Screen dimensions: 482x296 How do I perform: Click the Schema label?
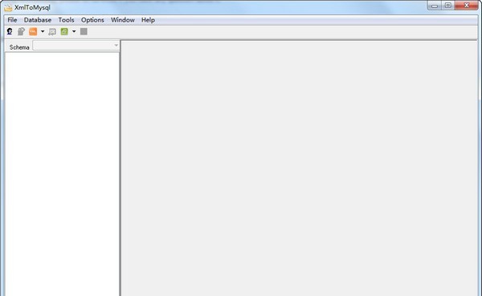pyautogui.click(x=19, y=47)
